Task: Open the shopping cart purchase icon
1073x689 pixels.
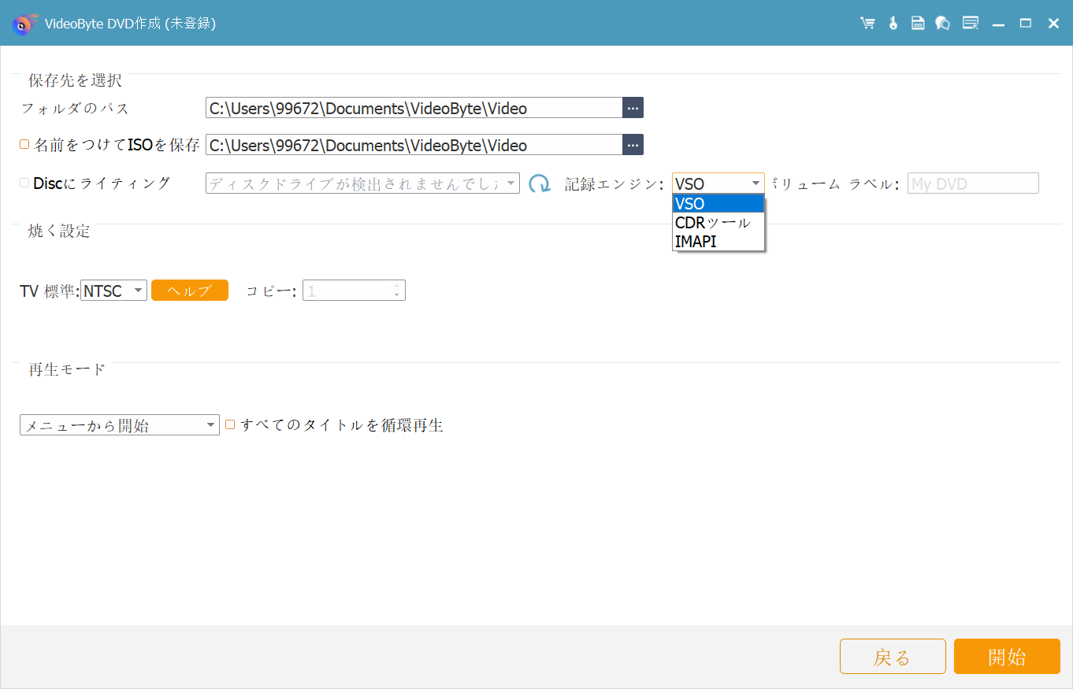Action: click(x=867, y=24)
